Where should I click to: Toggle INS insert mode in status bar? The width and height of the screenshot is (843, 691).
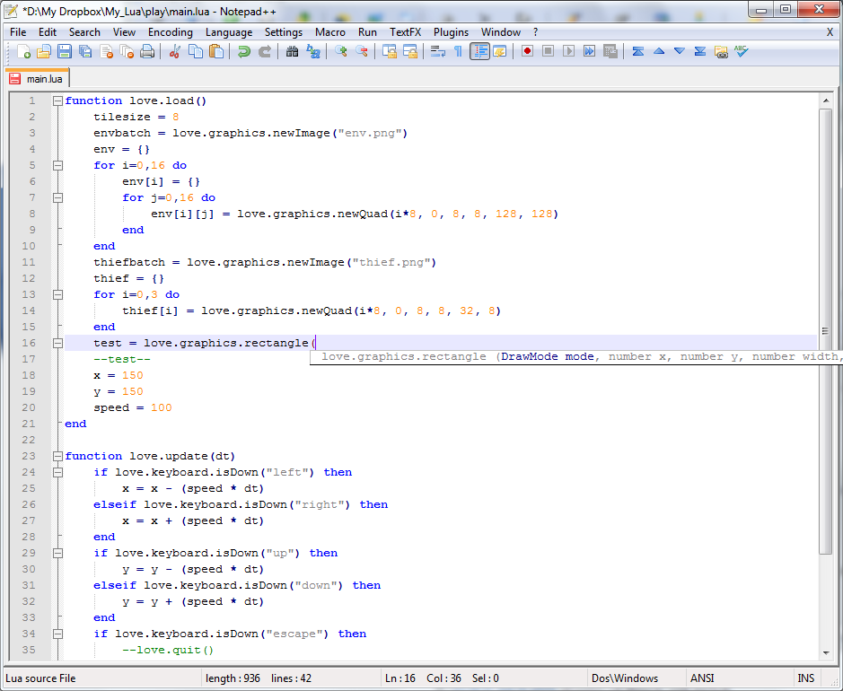(x=806, y=678)
